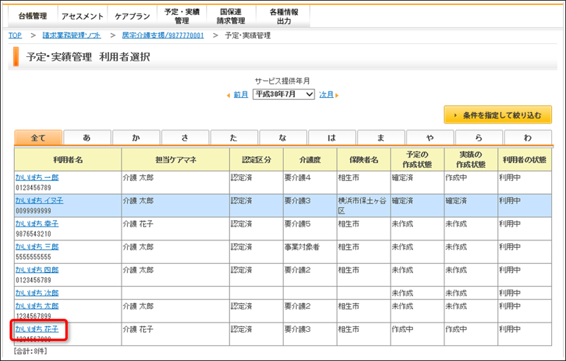The height and width of the screenshot is (361, 566).
Task: Click the サービス提供年月 label
Action: (282, 81)
